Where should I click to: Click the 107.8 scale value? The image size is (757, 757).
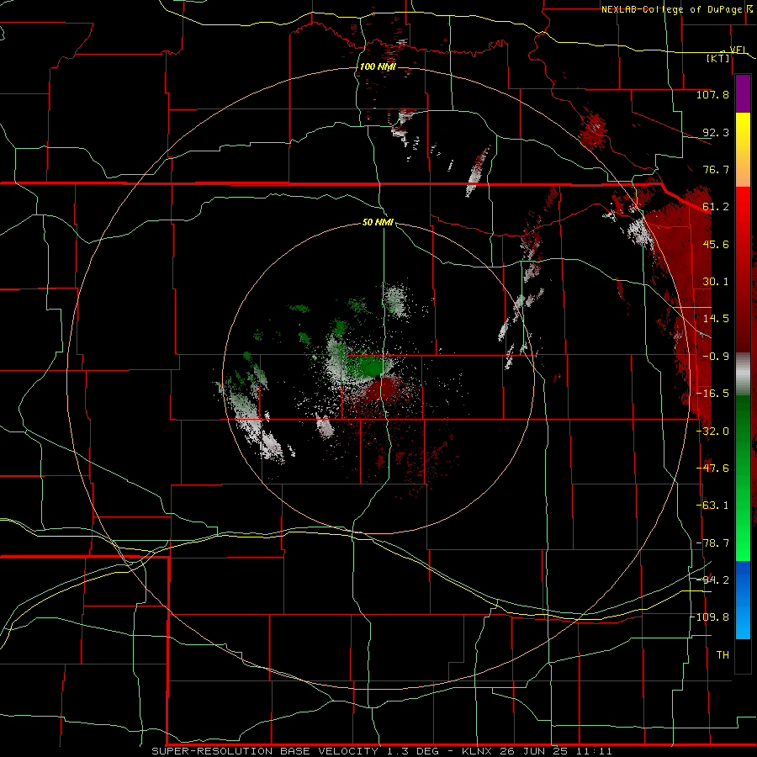point(712,94)
